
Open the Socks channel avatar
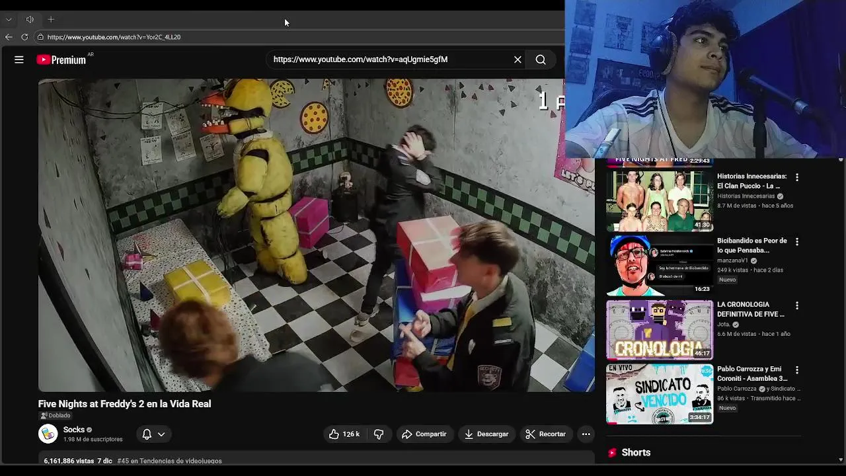pyautogui.click(x=48, y=434)
